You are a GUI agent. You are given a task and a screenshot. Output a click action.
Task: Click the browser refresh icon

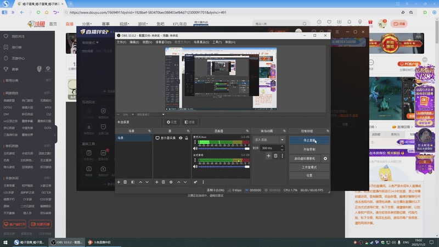pyautogui.click(x=38, y=12)
